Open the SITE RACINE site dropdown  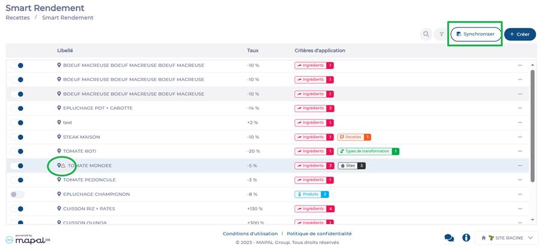(x=506, y=238)
